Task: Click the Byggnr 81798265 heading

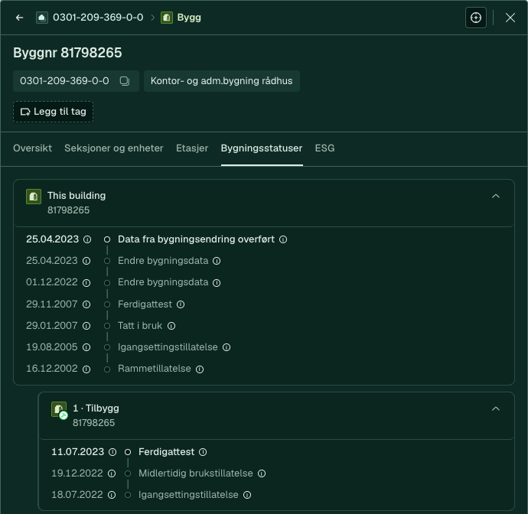Action: point(67,53)
